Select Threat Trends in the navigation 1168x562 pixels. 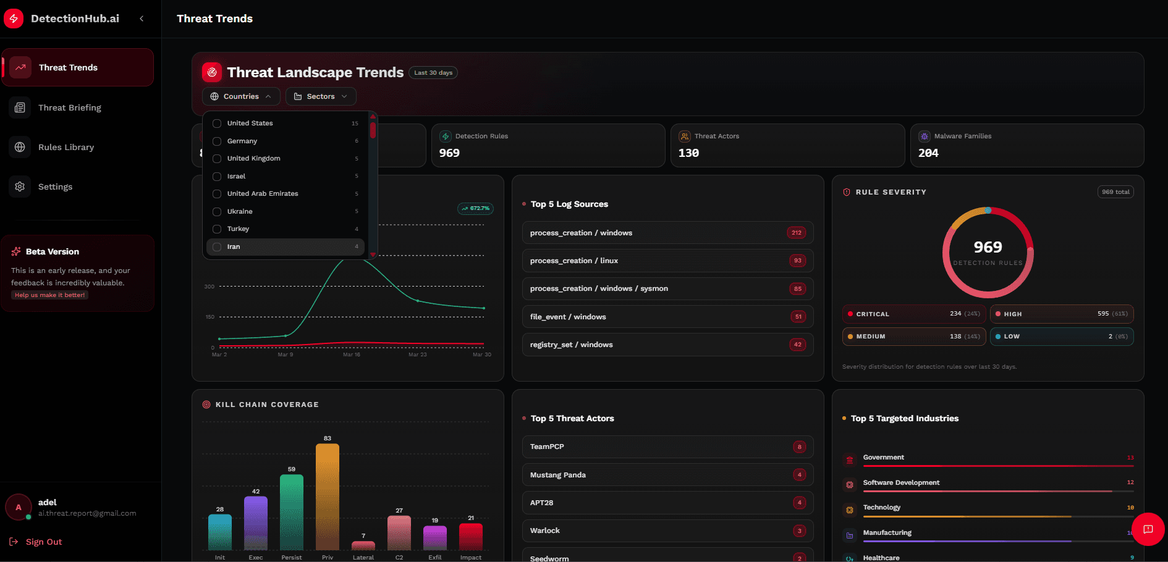68,67
